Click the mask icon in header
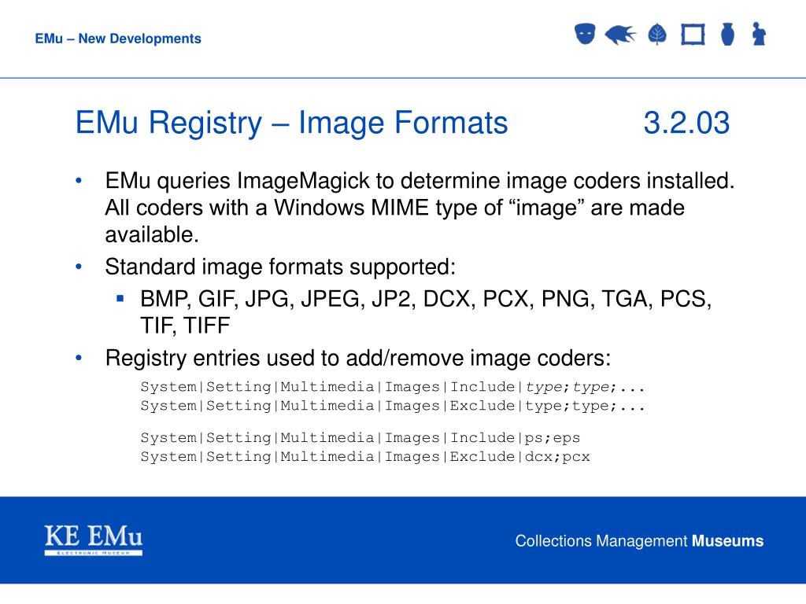The image size is (806, 604). (585, 34)
